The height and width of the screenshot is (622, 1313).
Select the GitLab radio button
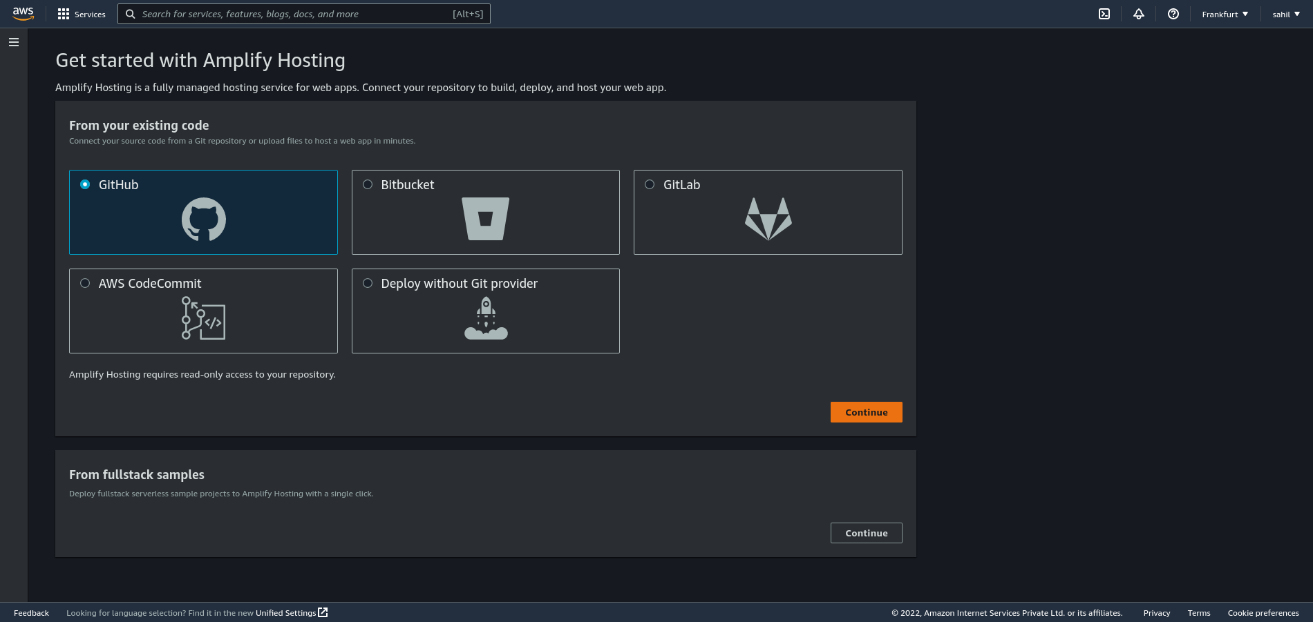650,184
